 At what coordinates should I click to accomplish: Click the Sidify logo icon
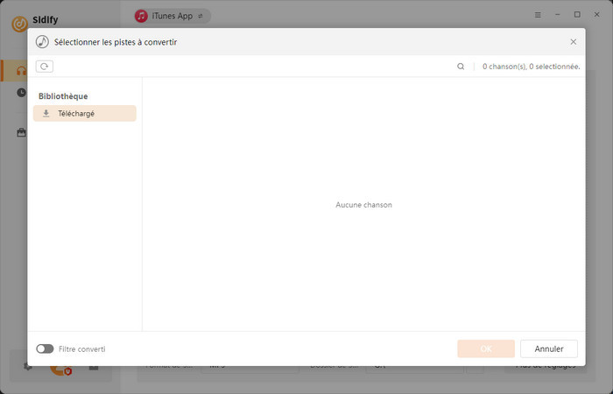pos(19,24)
